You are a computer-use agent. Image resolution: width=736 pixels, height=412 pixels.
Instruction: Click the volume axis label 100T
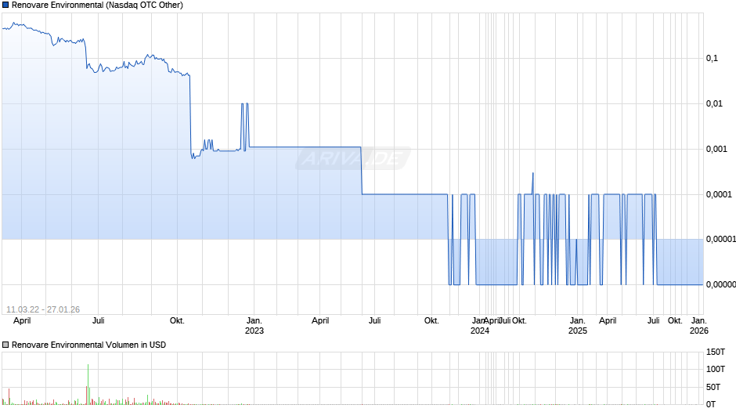(716, 369)
